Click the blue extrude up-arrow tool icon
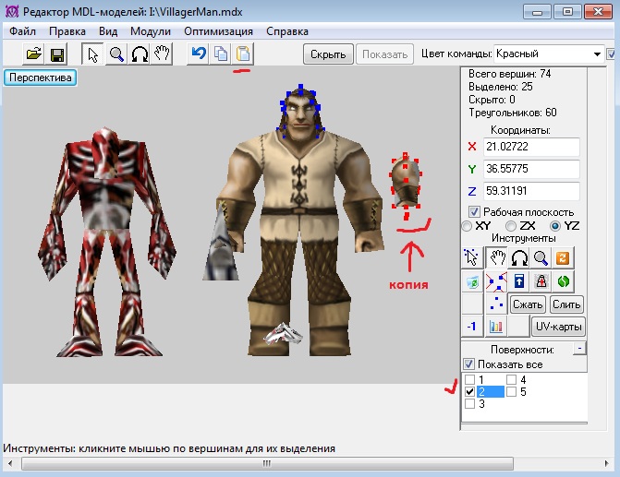 click(519, 281)
